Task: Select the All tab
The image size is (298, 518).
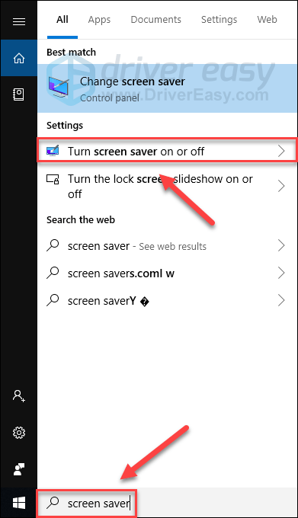Action: [x=62, y=20]
